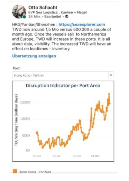The image size is (129, 181).
Task: Open the seaexplorer.com link
Action: tap(82, 24)
